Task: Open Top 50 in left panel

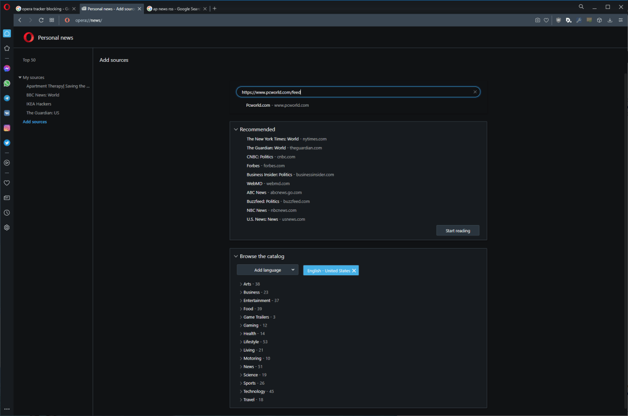Action: click(x=29, y=60)
